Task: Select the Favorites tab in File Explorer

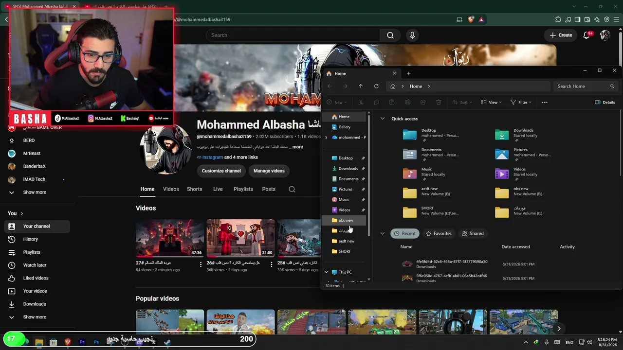Action: (x=439, y=233)
